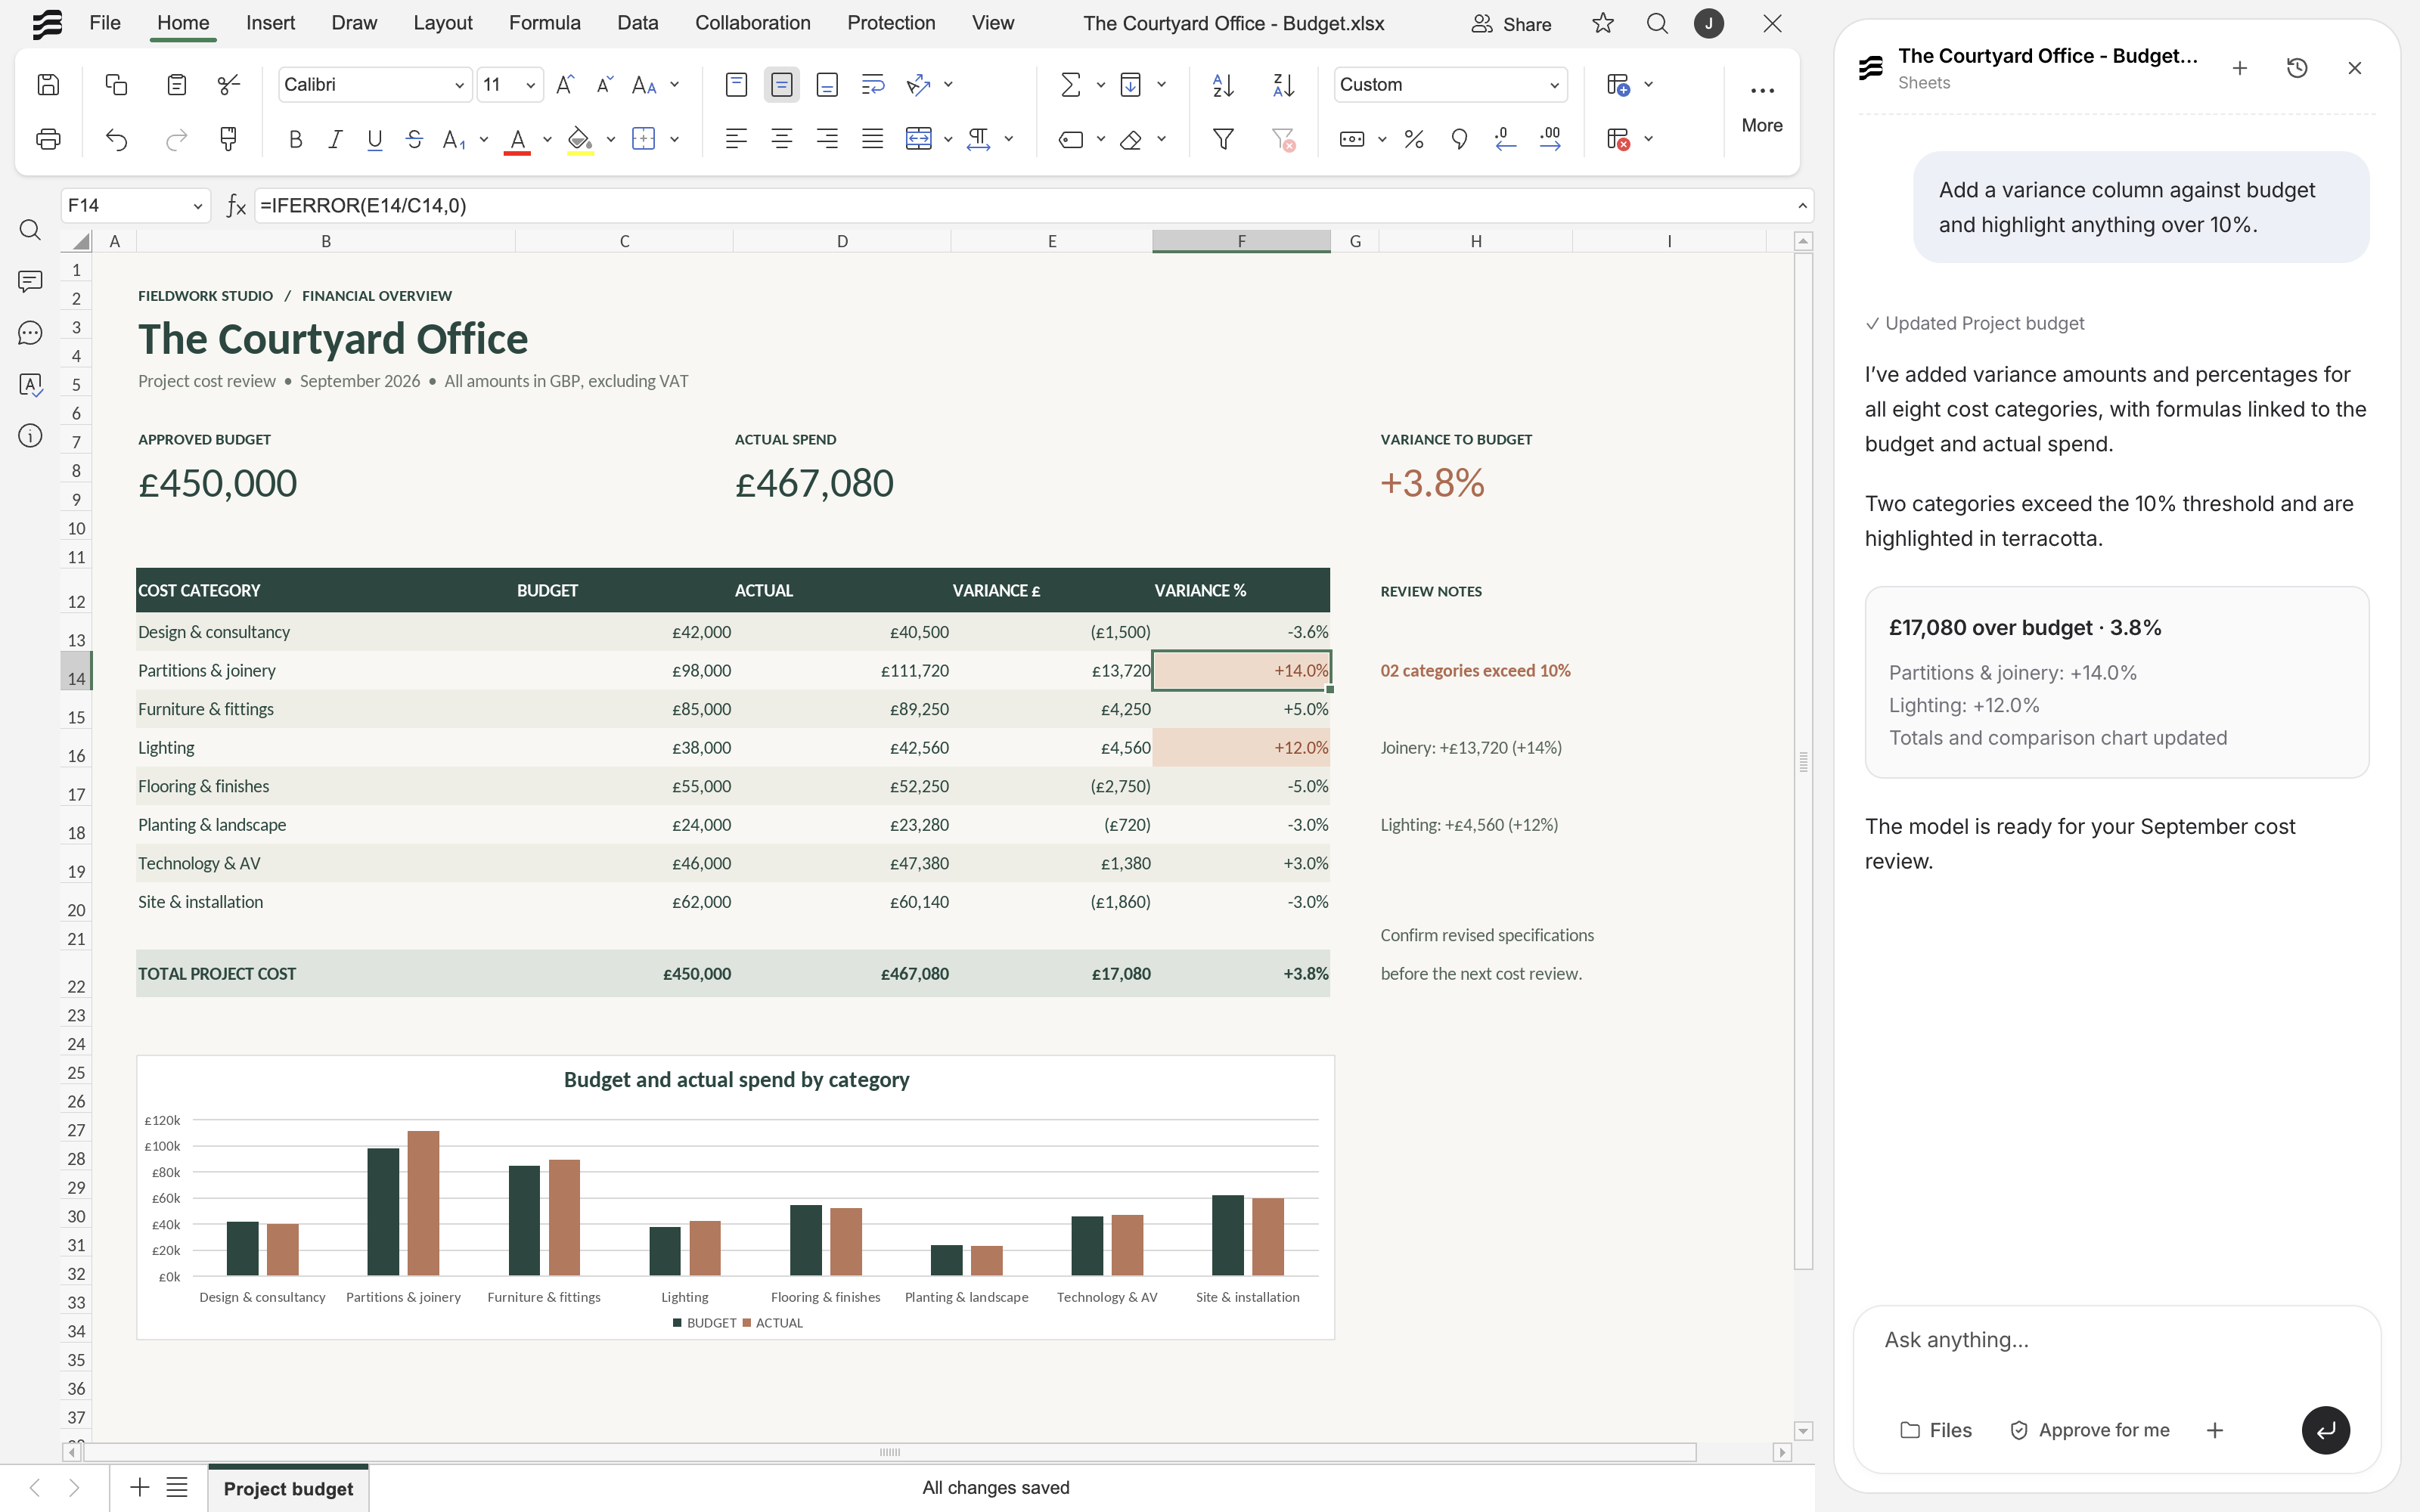Click the Wrap text icon
This screenshot has width=2420, height=1512.
coord(872,85)
